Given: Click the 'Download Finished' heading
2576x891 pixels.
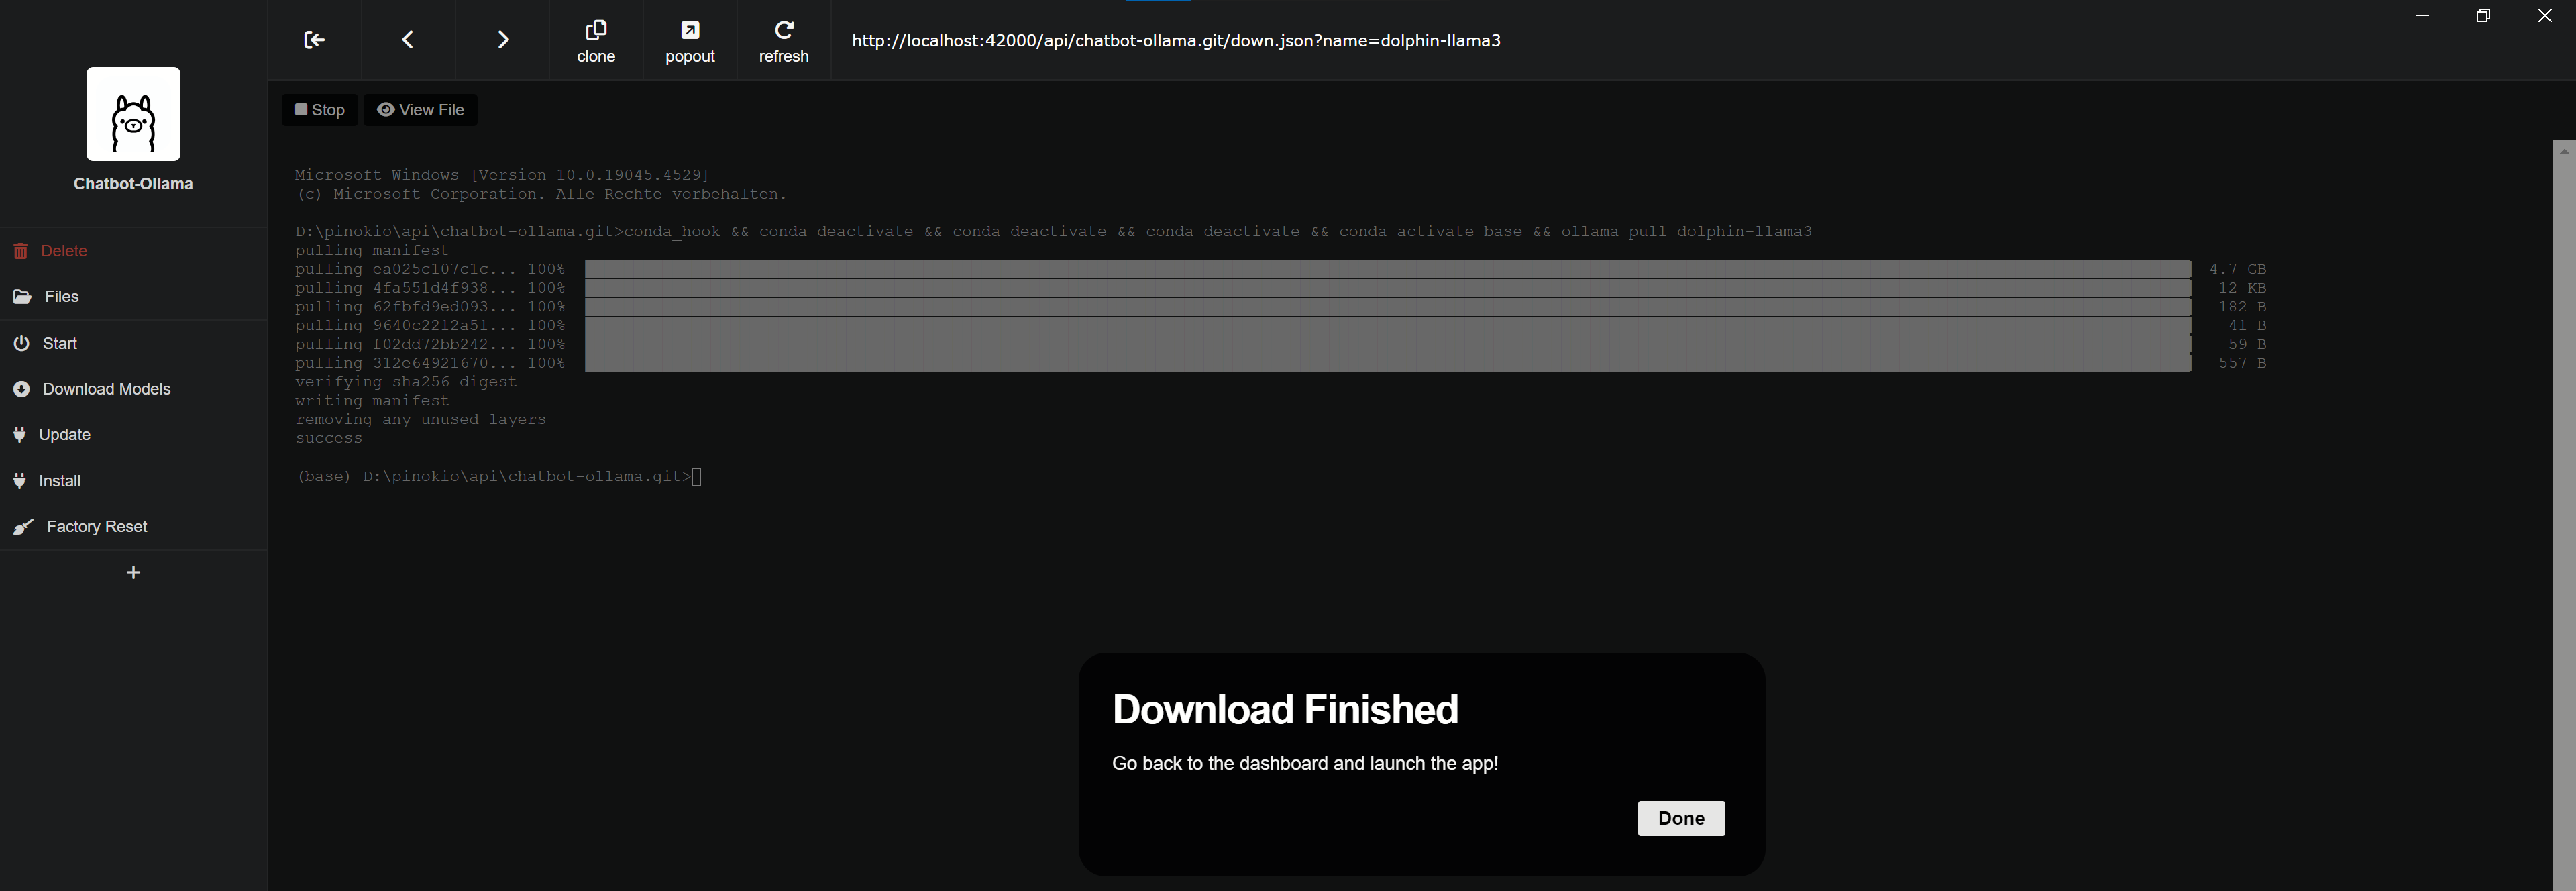Looking at the screenshot, I should click(x=1285, y=710).
